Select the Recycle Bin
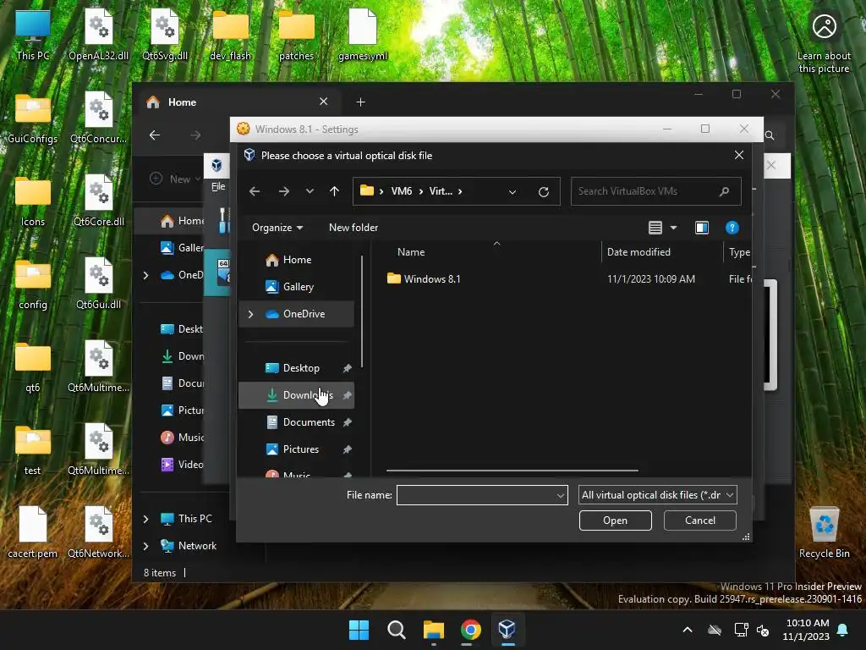The width and height of the screenshot is (866, 650). click(x=824, y=532)
